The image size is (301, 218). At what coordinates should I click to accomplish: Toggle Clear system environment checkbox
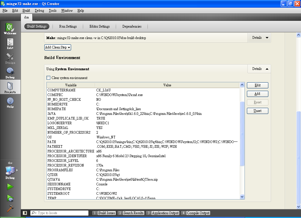pos(49,78)
